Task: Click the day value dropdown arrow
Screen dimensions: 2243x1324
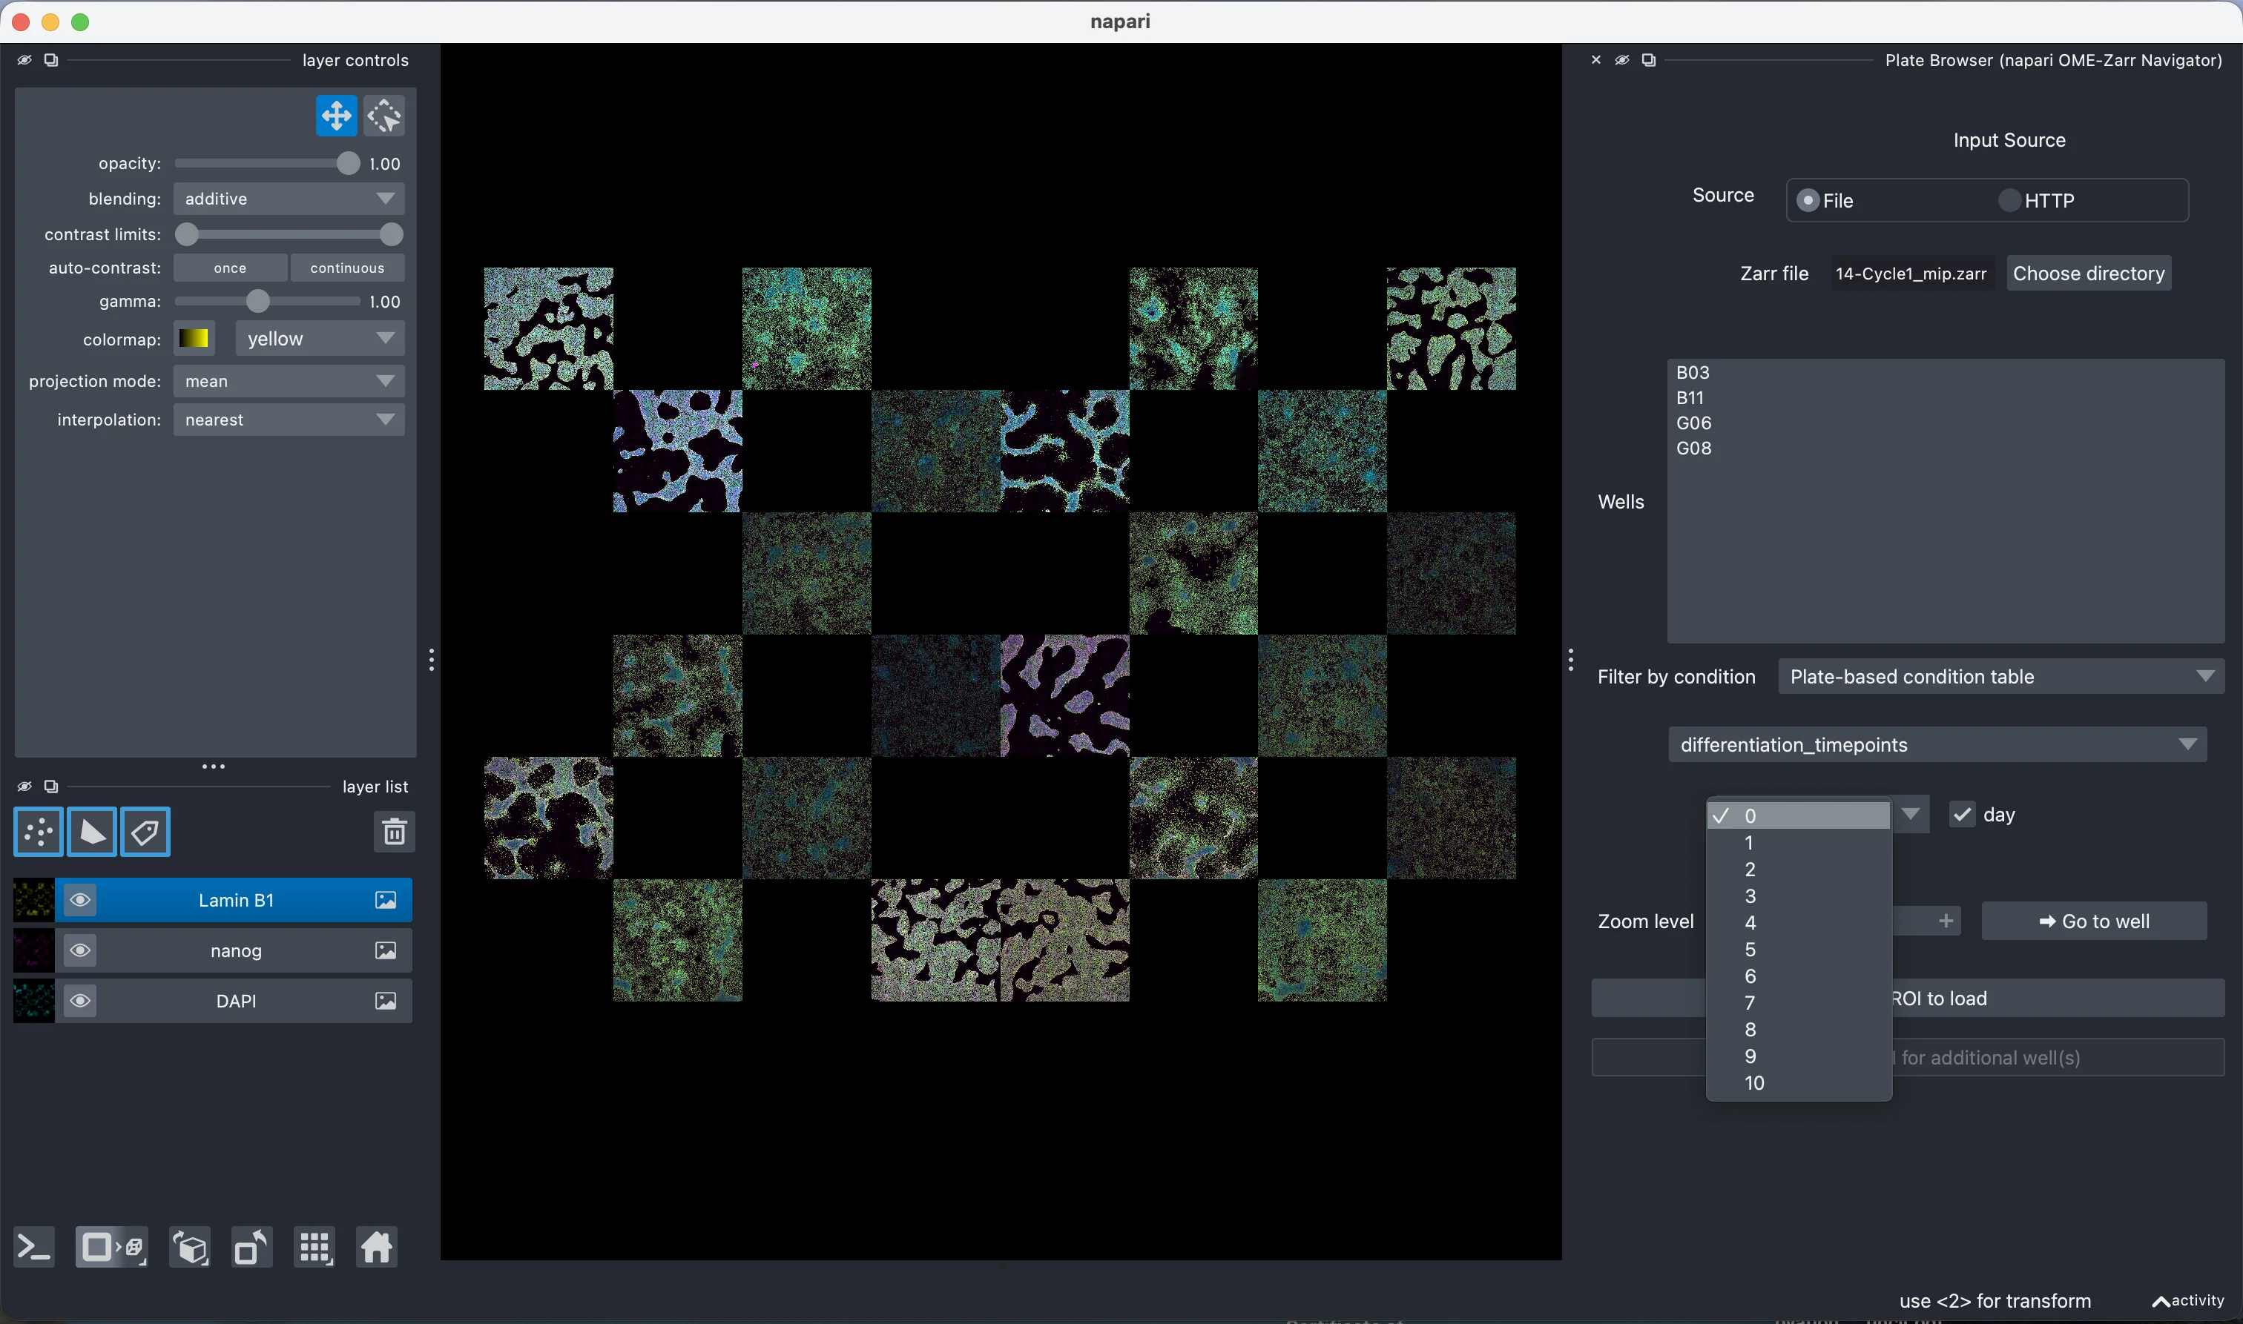Action: click(1911, 814)
